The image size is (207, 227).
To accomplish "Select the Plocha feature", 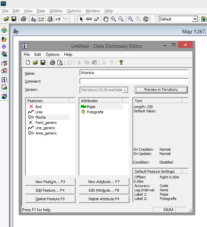I will click(41, 117).
